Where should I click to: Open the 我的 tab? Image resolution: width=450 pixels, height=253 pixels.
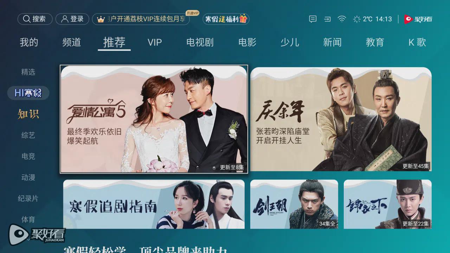[29, 43]
